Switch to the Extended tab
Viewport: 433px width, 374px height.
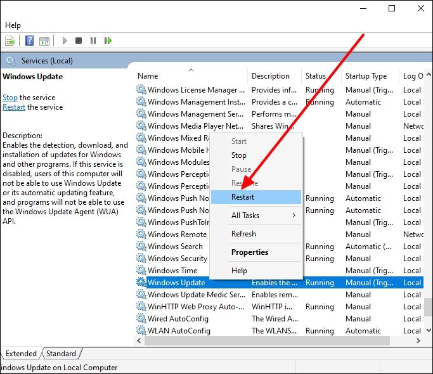(22, 354)
